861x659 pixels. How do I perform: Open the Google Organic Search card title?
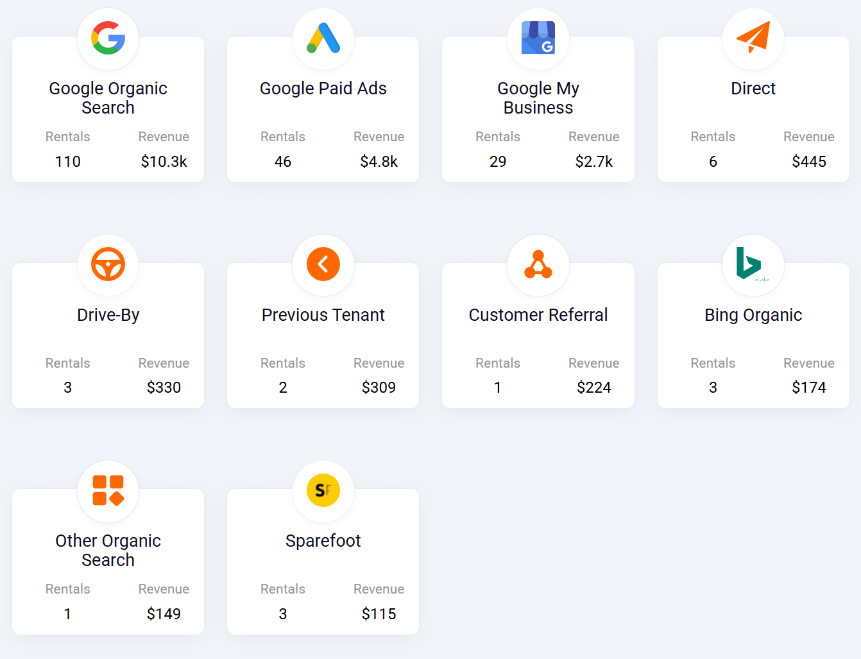[x=108, y=98]
